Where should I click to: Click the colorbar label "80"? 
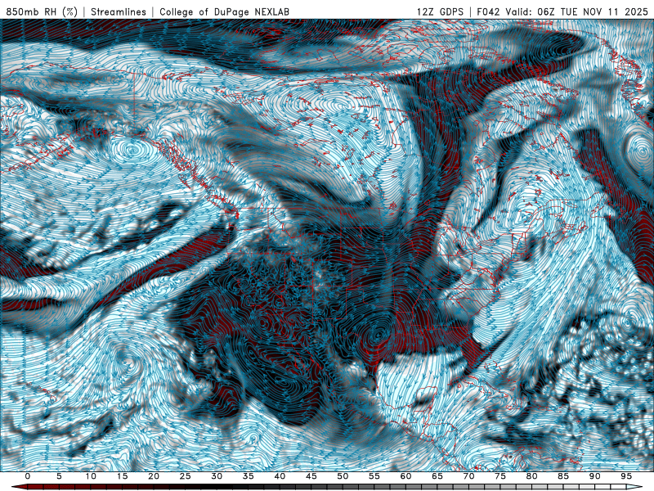[x=532, y=476]
